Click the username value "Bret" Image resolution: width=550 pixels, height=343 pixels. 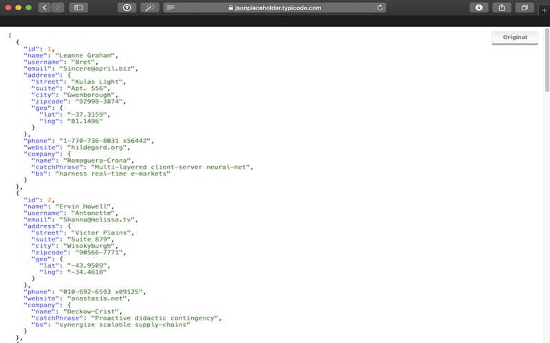[82, 62]
